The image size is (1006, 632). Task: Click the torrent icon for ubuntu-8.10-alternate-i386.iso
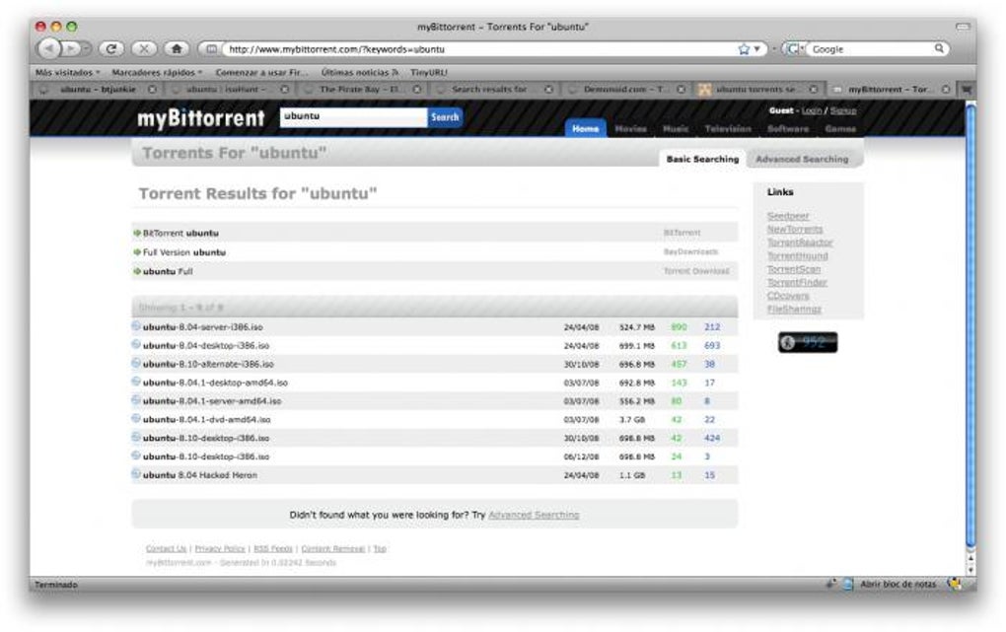pyautogui.click(x=136, y=363)
